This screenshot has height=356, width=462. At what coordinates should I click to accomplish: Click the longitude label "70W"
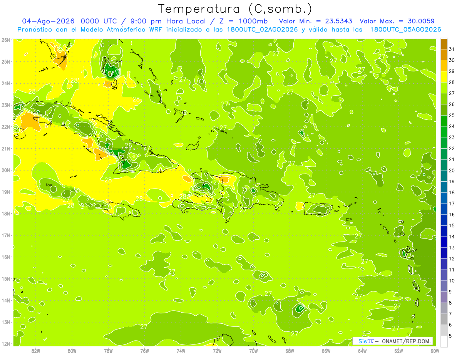coord(253,351)
